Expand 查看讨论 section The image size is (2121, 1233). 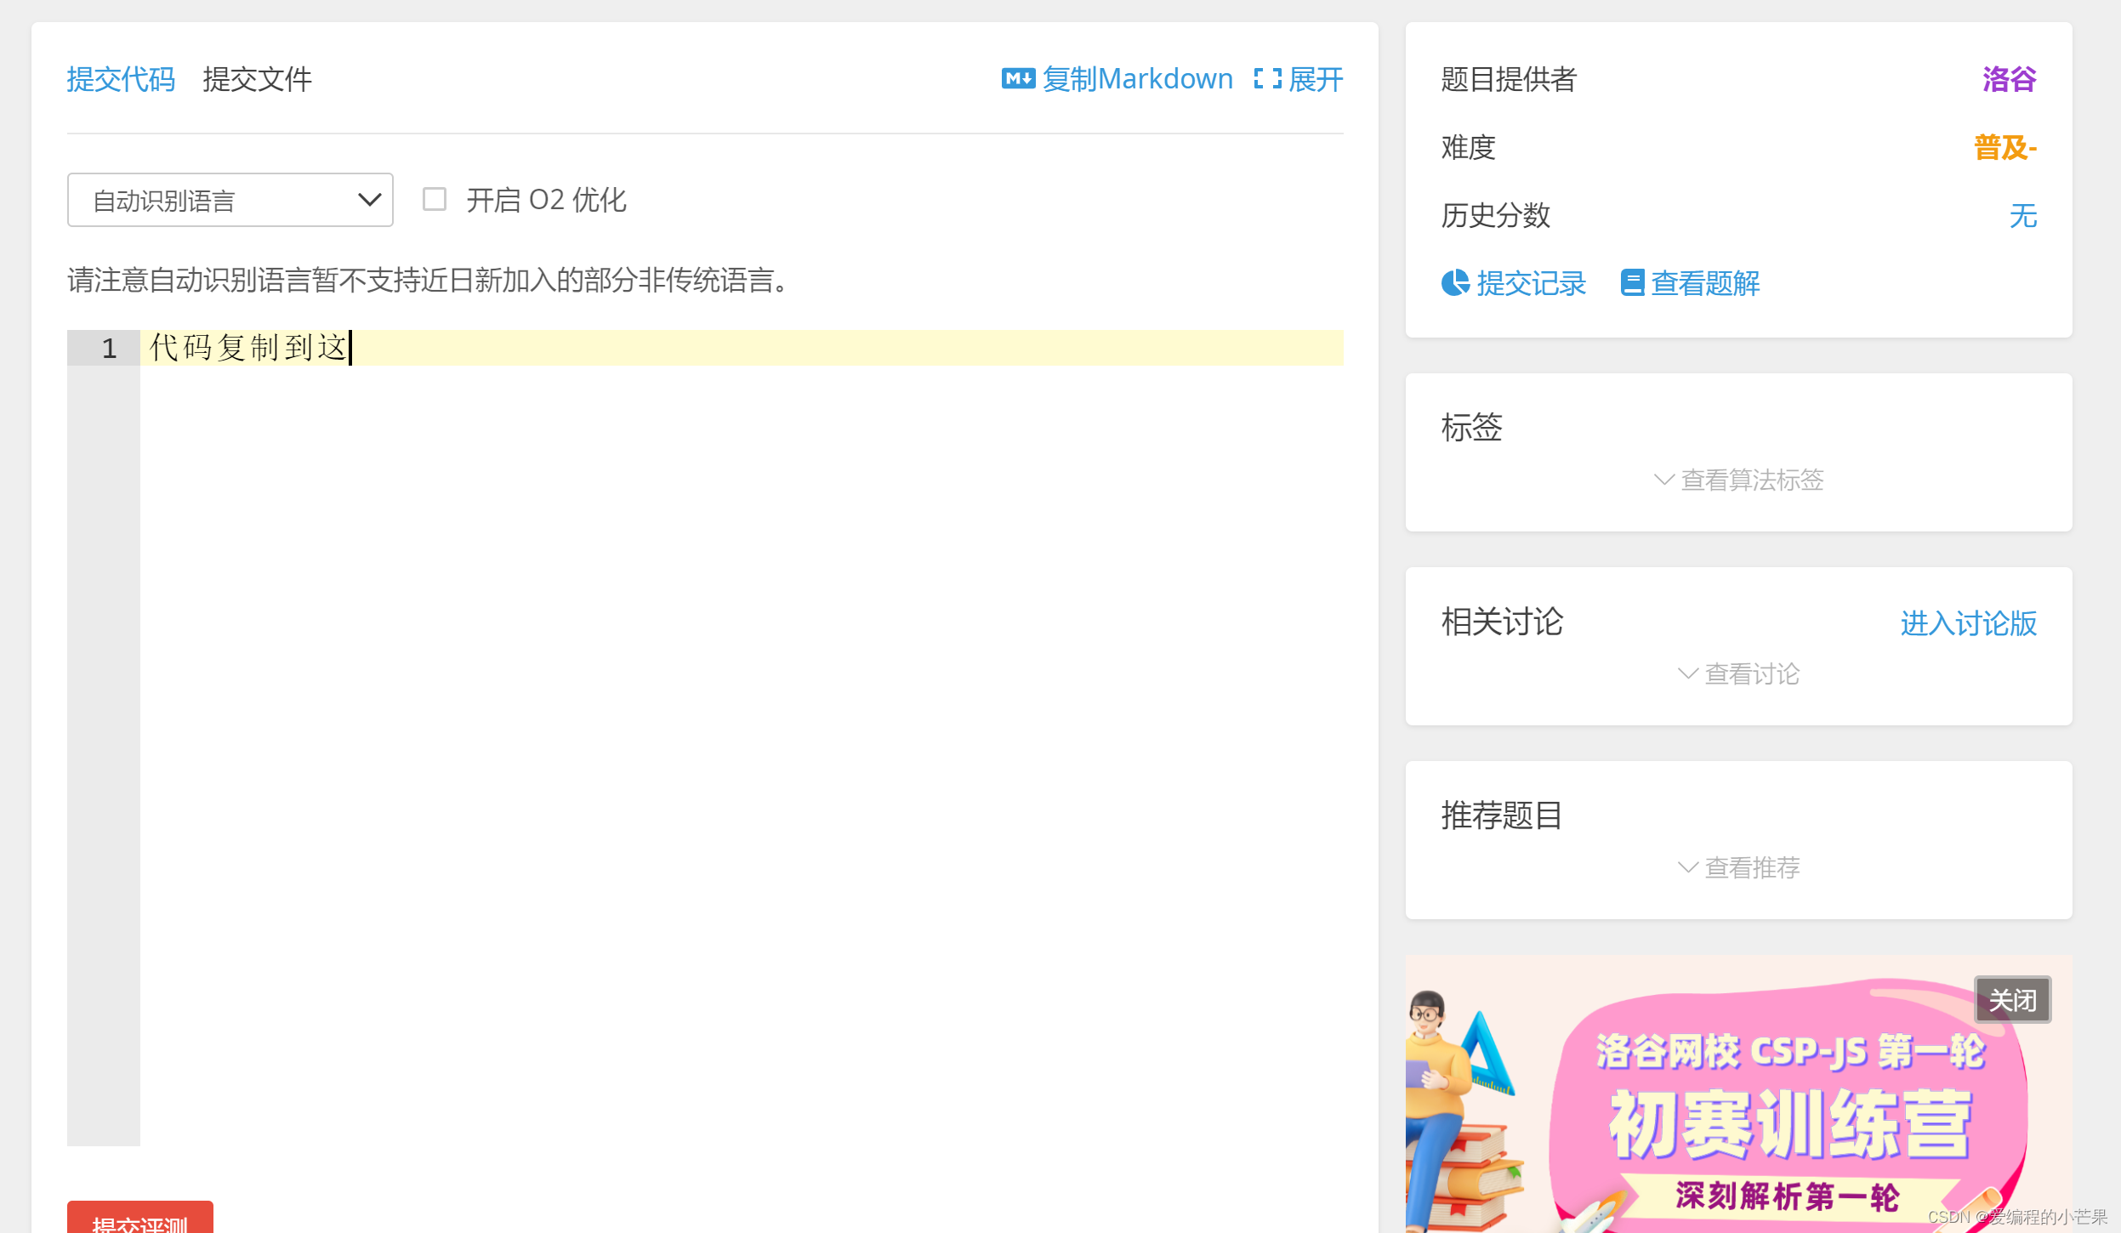click(1752, 673)
